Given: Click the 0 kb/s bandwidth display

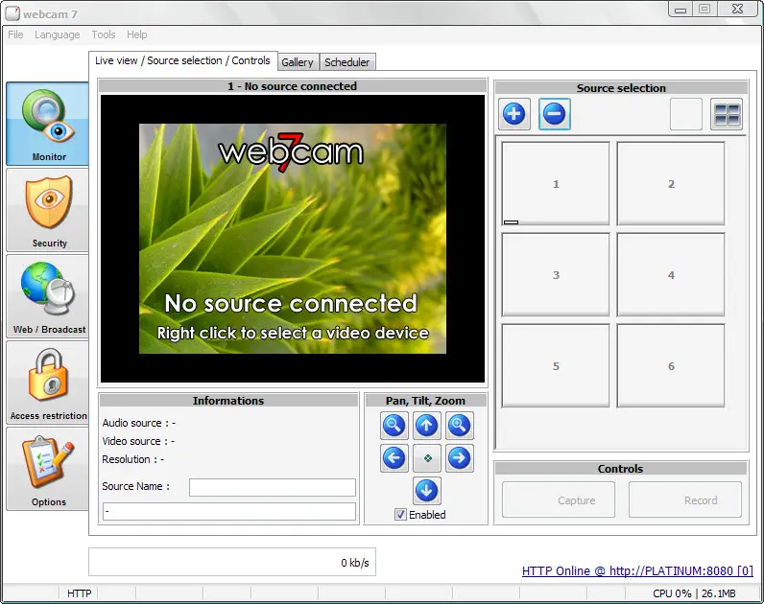Looking at the screenshot, I should (x=232, y=562).
